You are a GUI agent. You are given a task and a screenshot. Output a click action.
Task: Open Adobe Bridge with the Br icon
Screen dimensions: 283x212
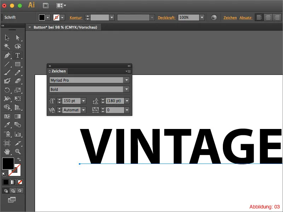point(46,5)
